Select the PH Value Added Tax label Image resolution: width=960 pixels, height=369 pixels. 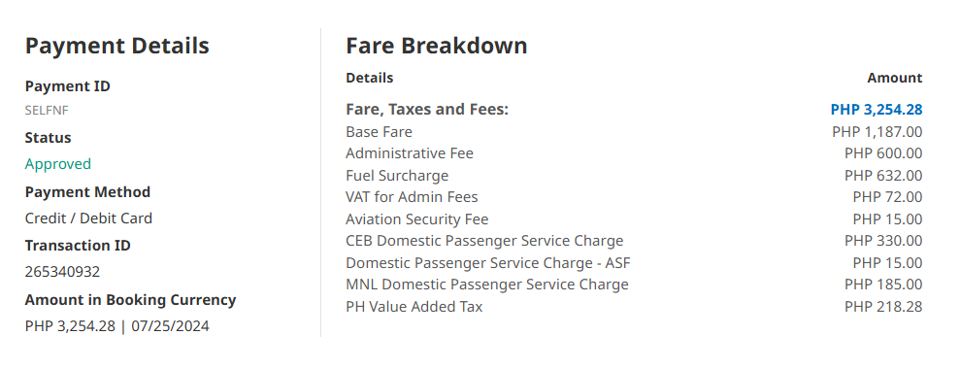coord(414,307)
